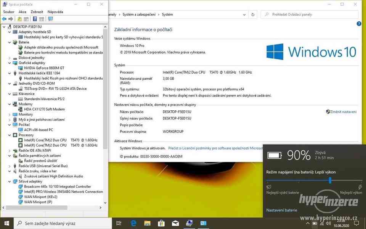This screenshot has height=229, width=366.
Task: Click the Prohledat Ovládací panely search box
Action: tap(310, 15)
